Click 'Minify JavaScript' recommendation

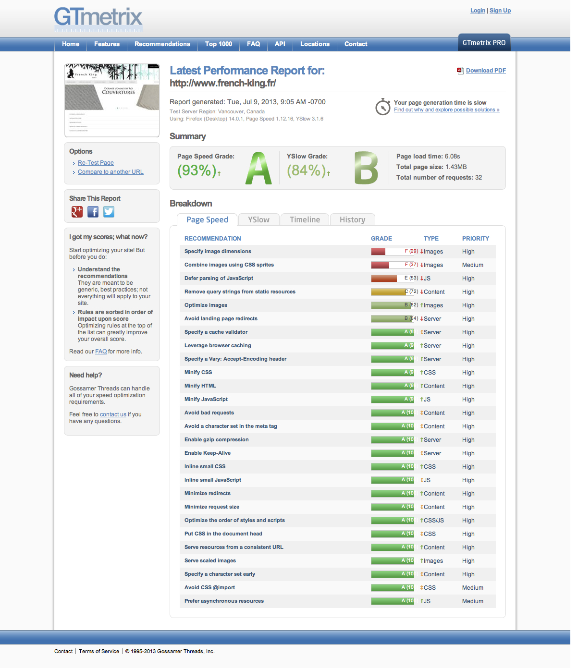[206, 400]
